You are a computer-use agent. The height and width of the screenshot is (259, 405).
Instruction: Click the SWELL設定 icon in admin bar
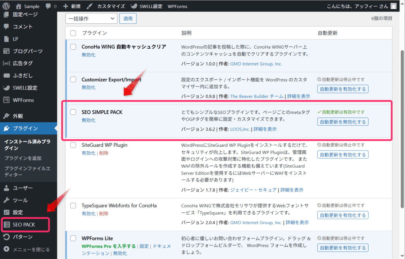point(134,6)
